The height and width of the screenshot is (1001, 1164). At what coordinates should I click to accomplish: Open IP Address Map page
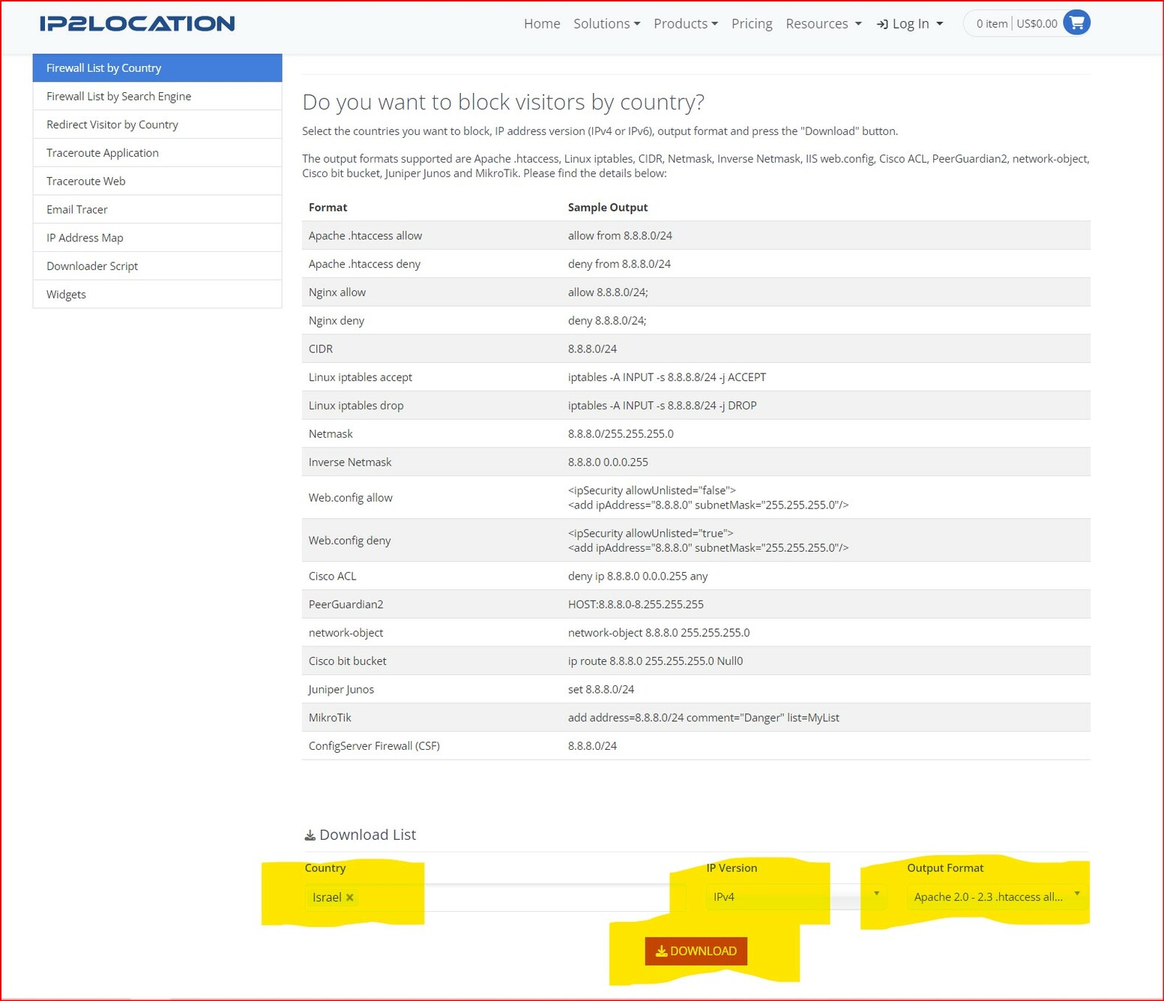157,238
